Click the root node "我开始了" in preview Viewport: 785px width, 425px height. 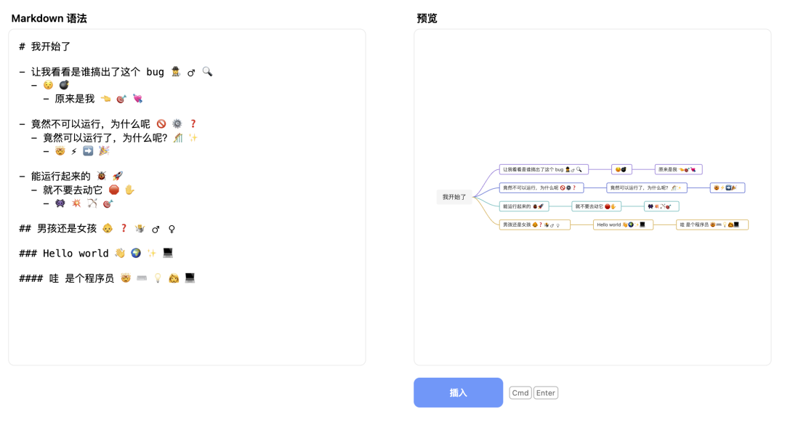tap(454, 197)
